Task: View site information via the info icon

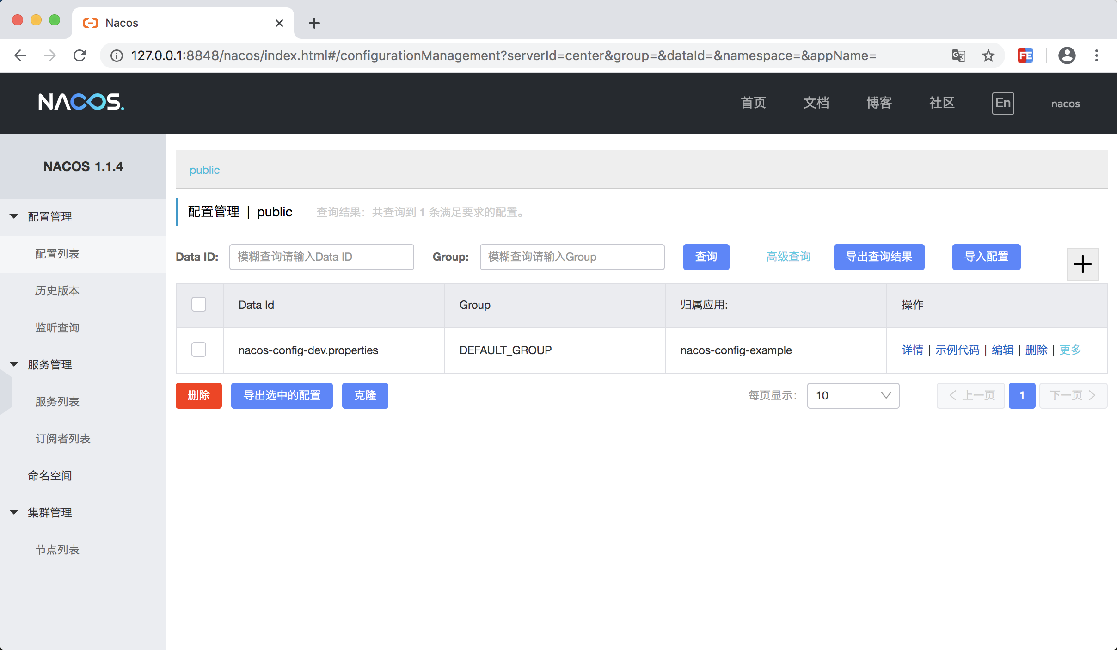Action: pyautogui.click(x=117, y=55)
